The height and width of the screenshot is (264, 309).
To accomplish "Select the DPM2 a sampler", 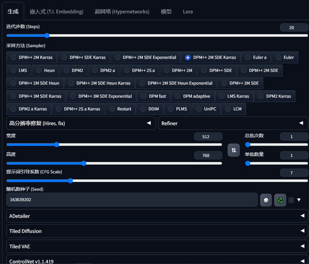I will pos(103,70).
